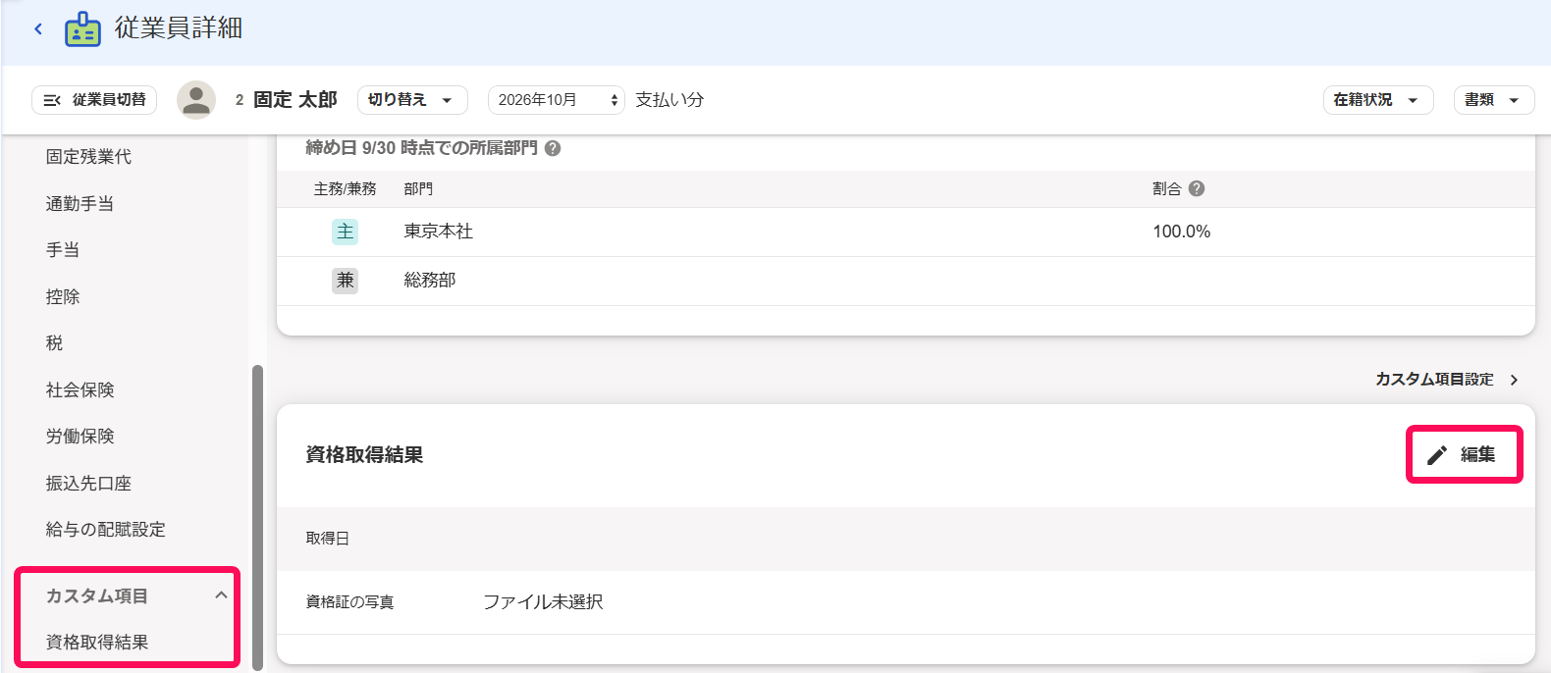Collapse the カスタム項目 sidebar section
Screen dimensions: 1551x673
(221, 595)
